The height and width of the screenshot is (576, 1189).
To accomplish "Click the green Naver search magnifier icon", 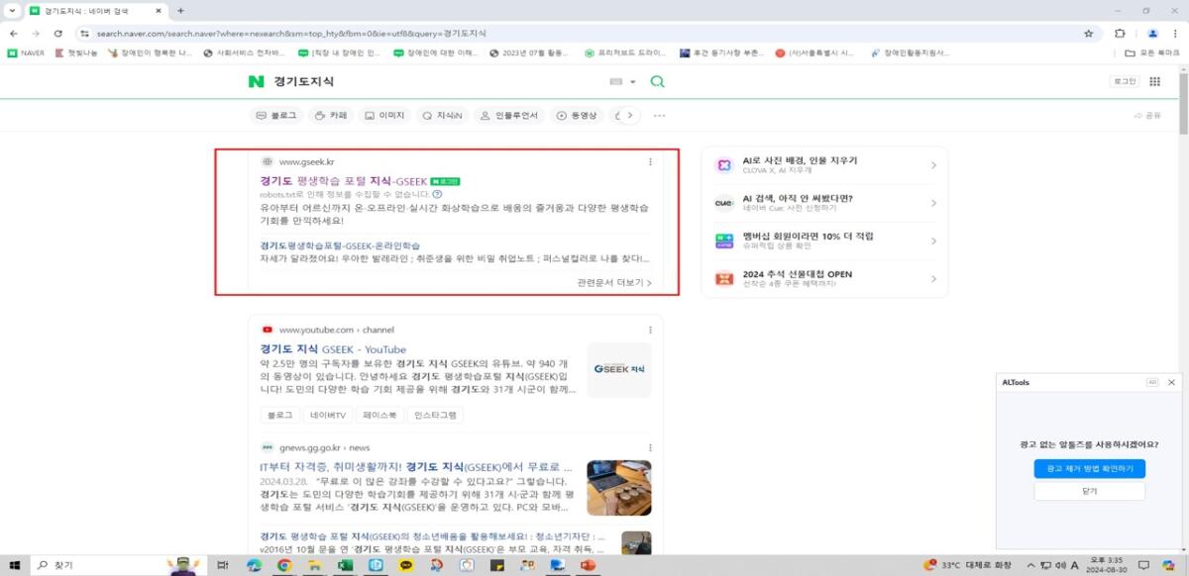I will point(657,82).
